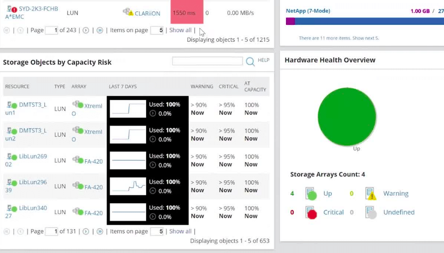Open the SYD-2K3-FCHBA*EMC resource link
The width and height of the screenshot is (444, 253).
(32, 13)
